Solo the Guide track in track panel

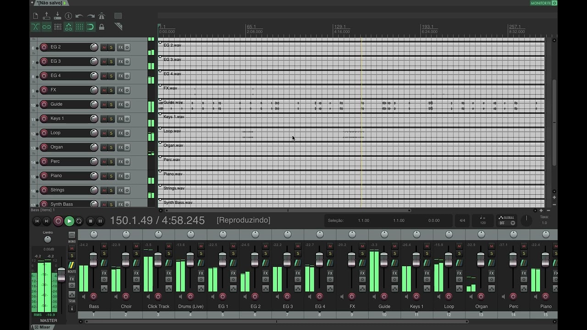point(111,104)
